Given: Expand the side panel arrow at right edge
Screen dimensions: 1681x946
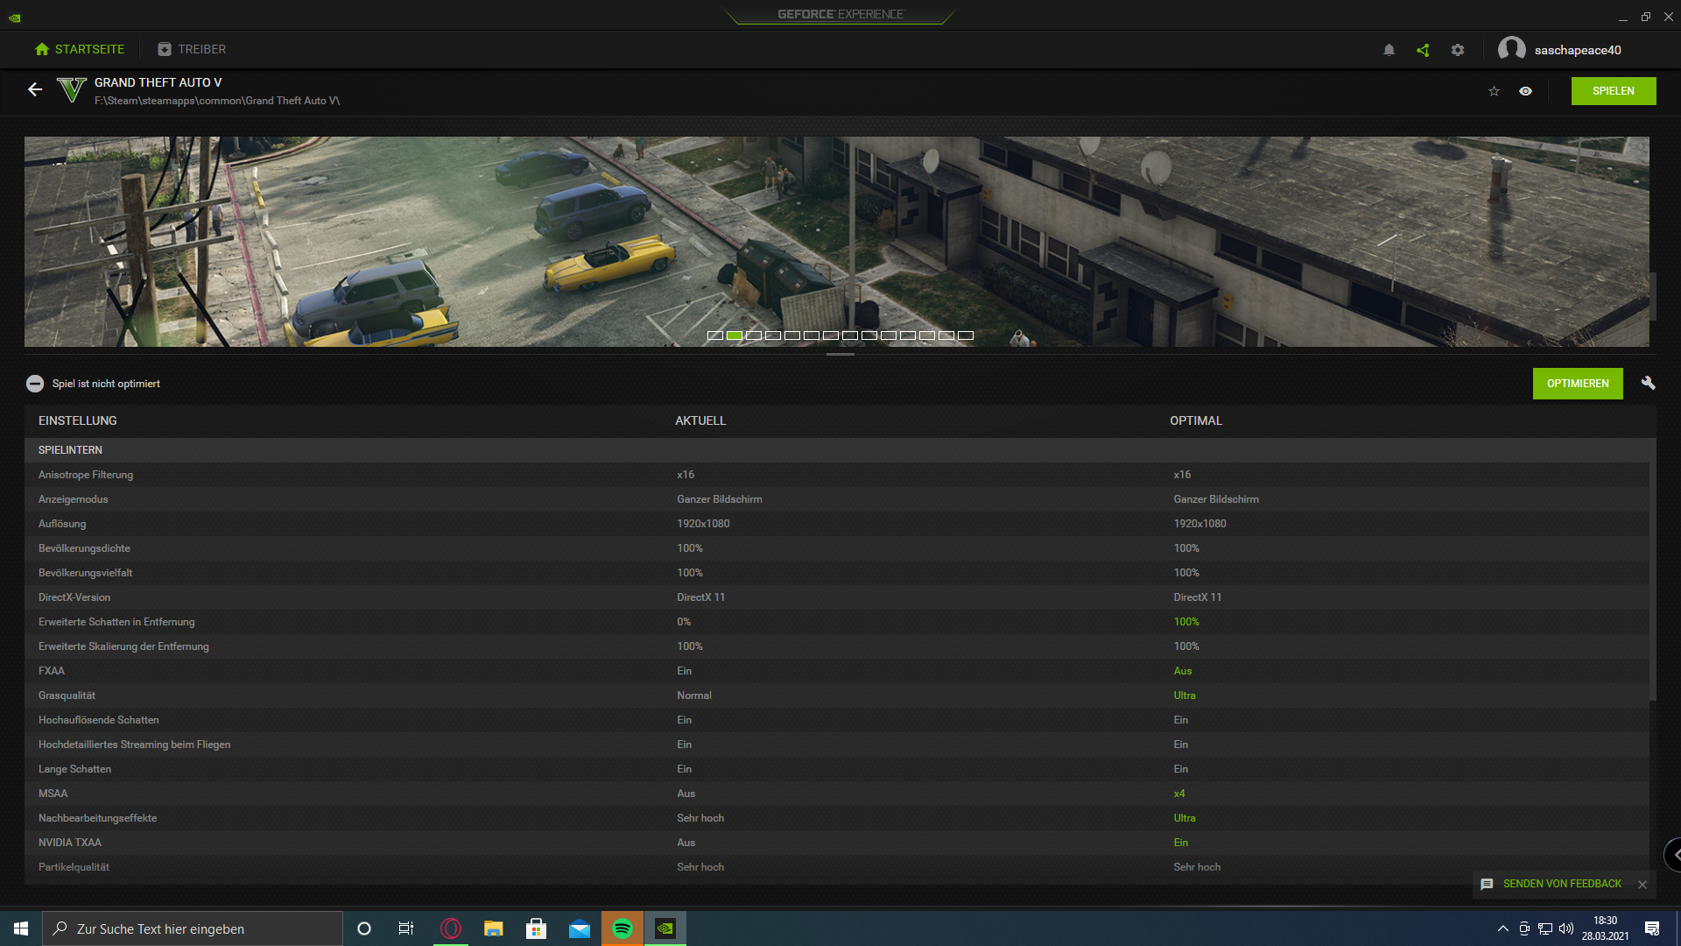Looking at the screenshot, I should (1674, 855).
